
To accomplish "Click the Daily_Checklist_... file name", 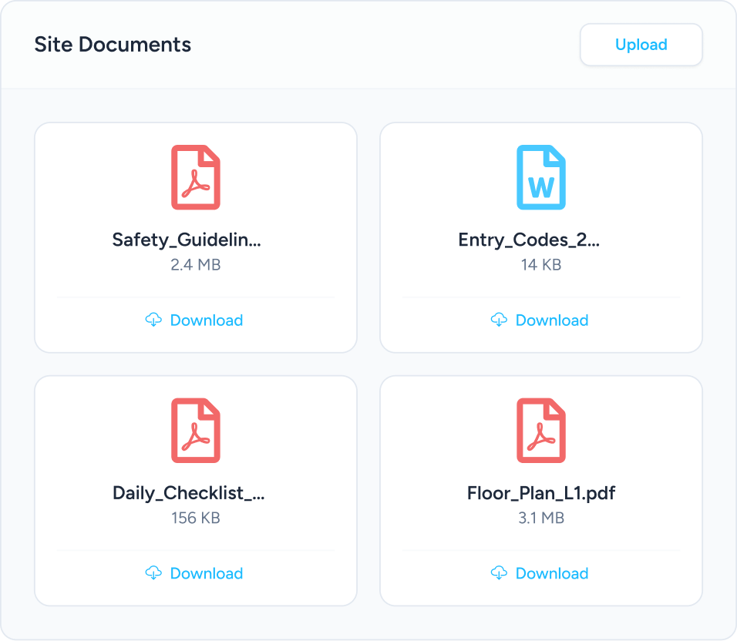I will [189, 493].
